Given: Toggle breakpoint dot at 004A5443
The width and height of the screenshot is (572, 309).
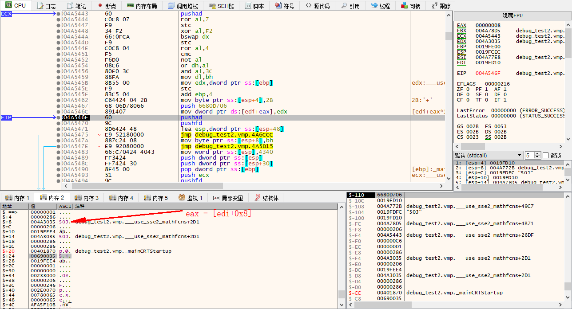Looking at the screenshot, I should click(58, 14).
